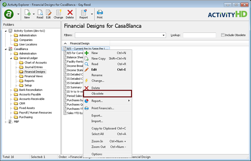Choose Obsolete from the context menu
Screen dimensions: 251x161
pyautogui.click(x=107, y=93)
